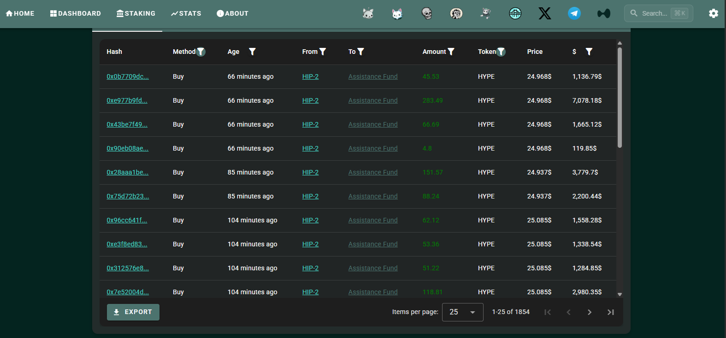Click the Token column filter icon

click(501, 52)
